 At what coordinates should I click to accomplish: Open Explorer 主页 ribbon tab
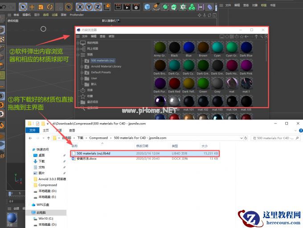[x=46, y=131]
